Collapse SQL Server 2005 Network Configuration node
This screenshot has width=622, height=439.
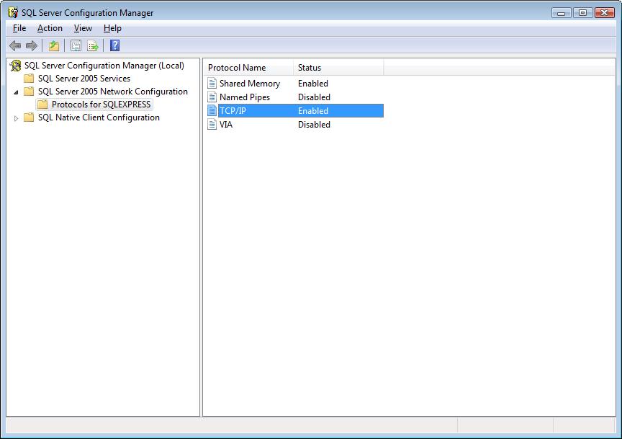[17, 92]
